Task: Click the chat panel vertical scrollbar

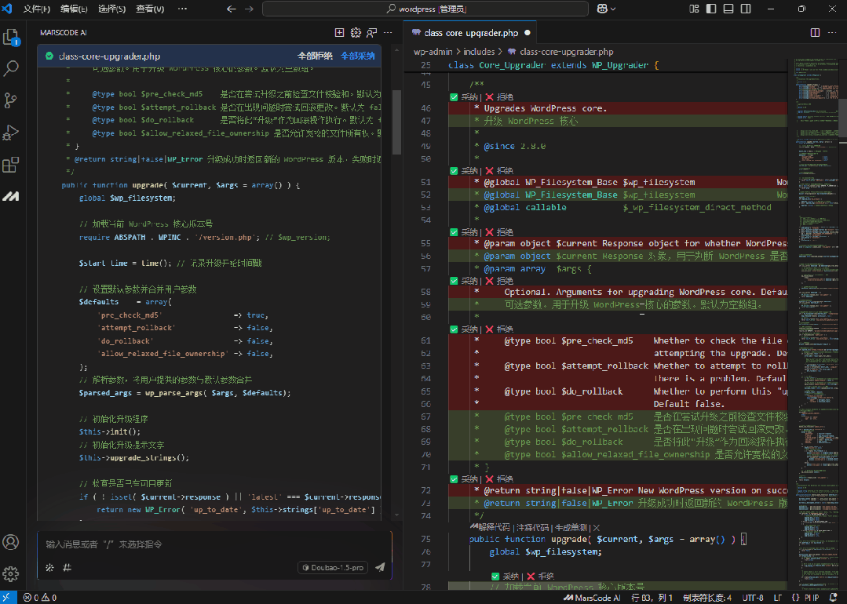Action: click(x=397, y=122)
